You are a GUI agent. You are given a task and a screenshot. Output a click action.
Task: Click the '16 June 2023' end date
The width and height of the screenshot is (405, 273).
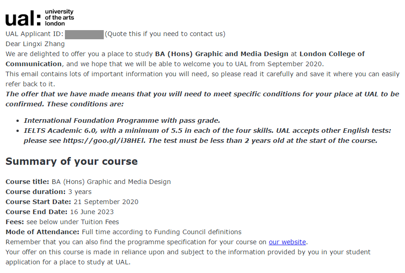coord(92,212)
